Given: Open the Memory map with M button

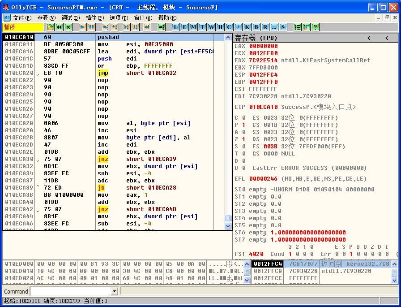Looking at the screenshot, I should point(193,27).
